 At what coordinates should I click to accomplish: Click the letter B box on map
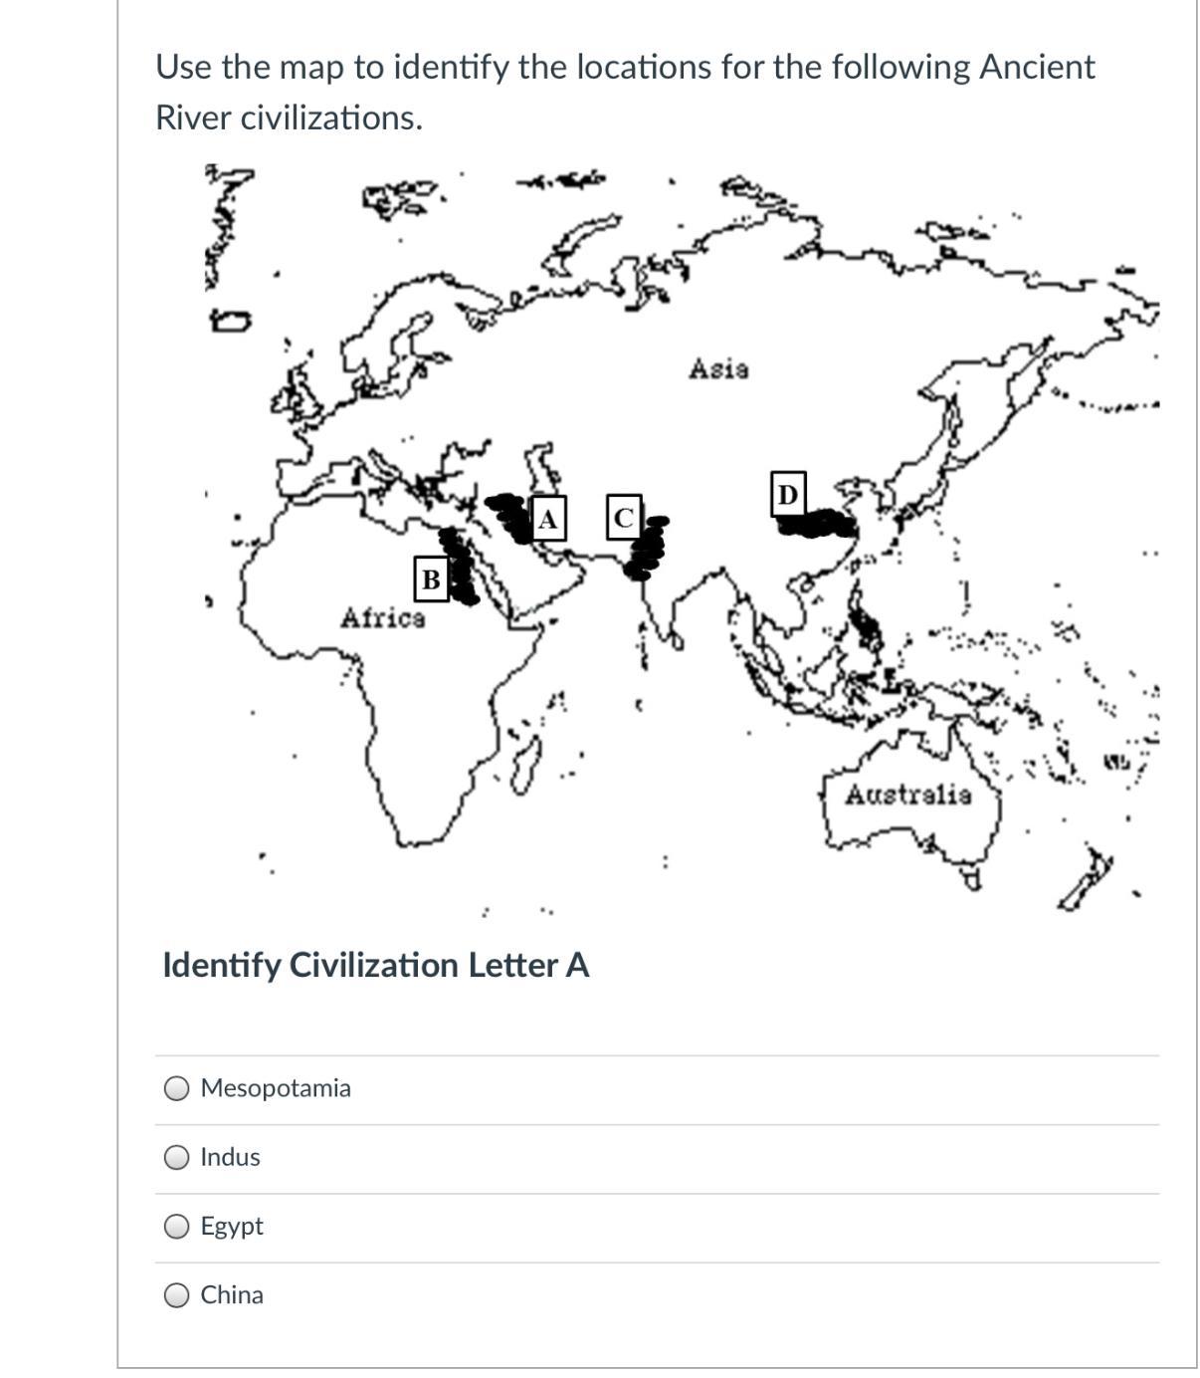(x=431, y=578)
